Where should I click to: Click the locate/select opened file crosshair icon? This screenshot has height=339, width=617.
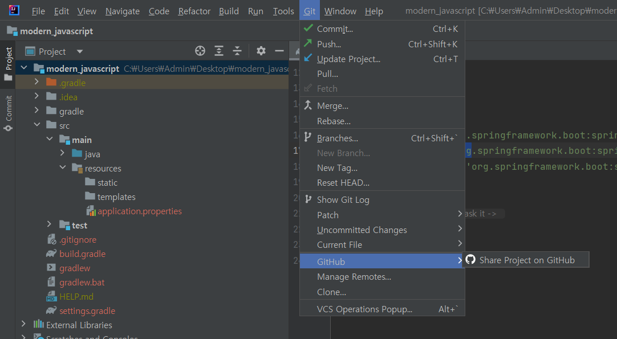[200, 51]
